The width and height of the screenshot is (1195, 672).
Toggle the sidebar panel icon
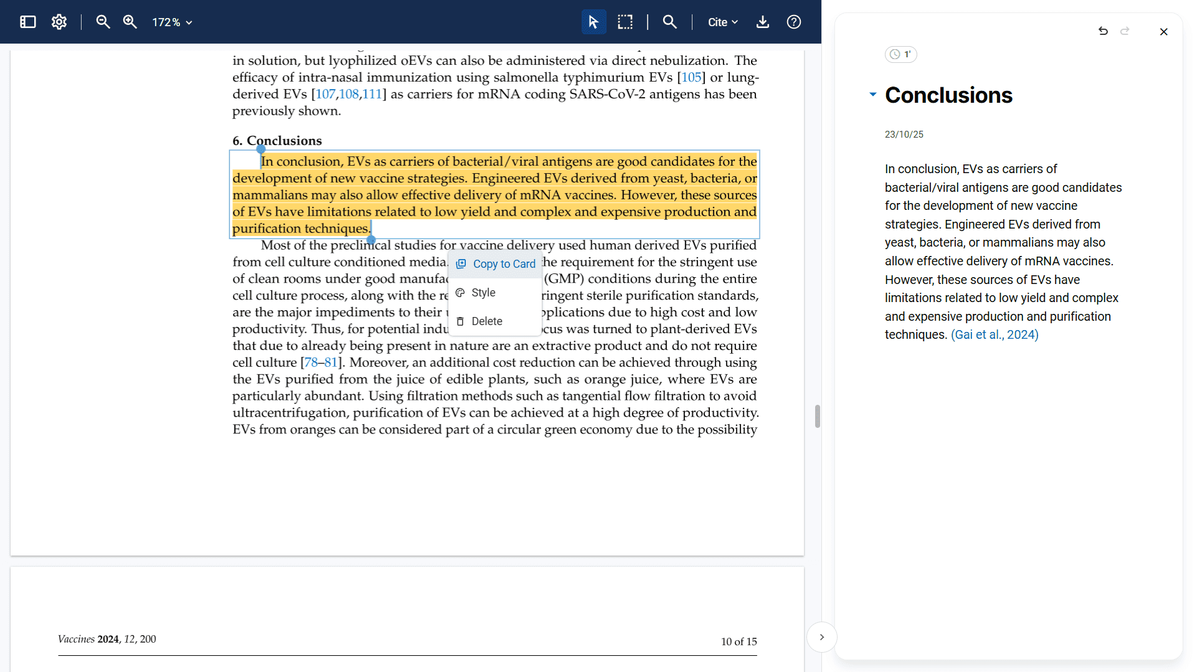pos(28,22)
